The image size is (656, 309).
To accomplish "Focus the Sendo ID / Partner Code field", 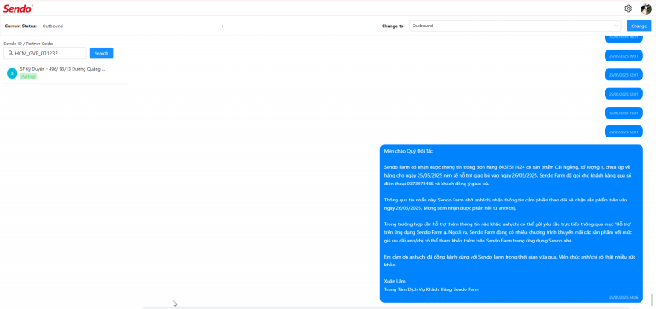I will pyautogui.click(x=45, y=53).
